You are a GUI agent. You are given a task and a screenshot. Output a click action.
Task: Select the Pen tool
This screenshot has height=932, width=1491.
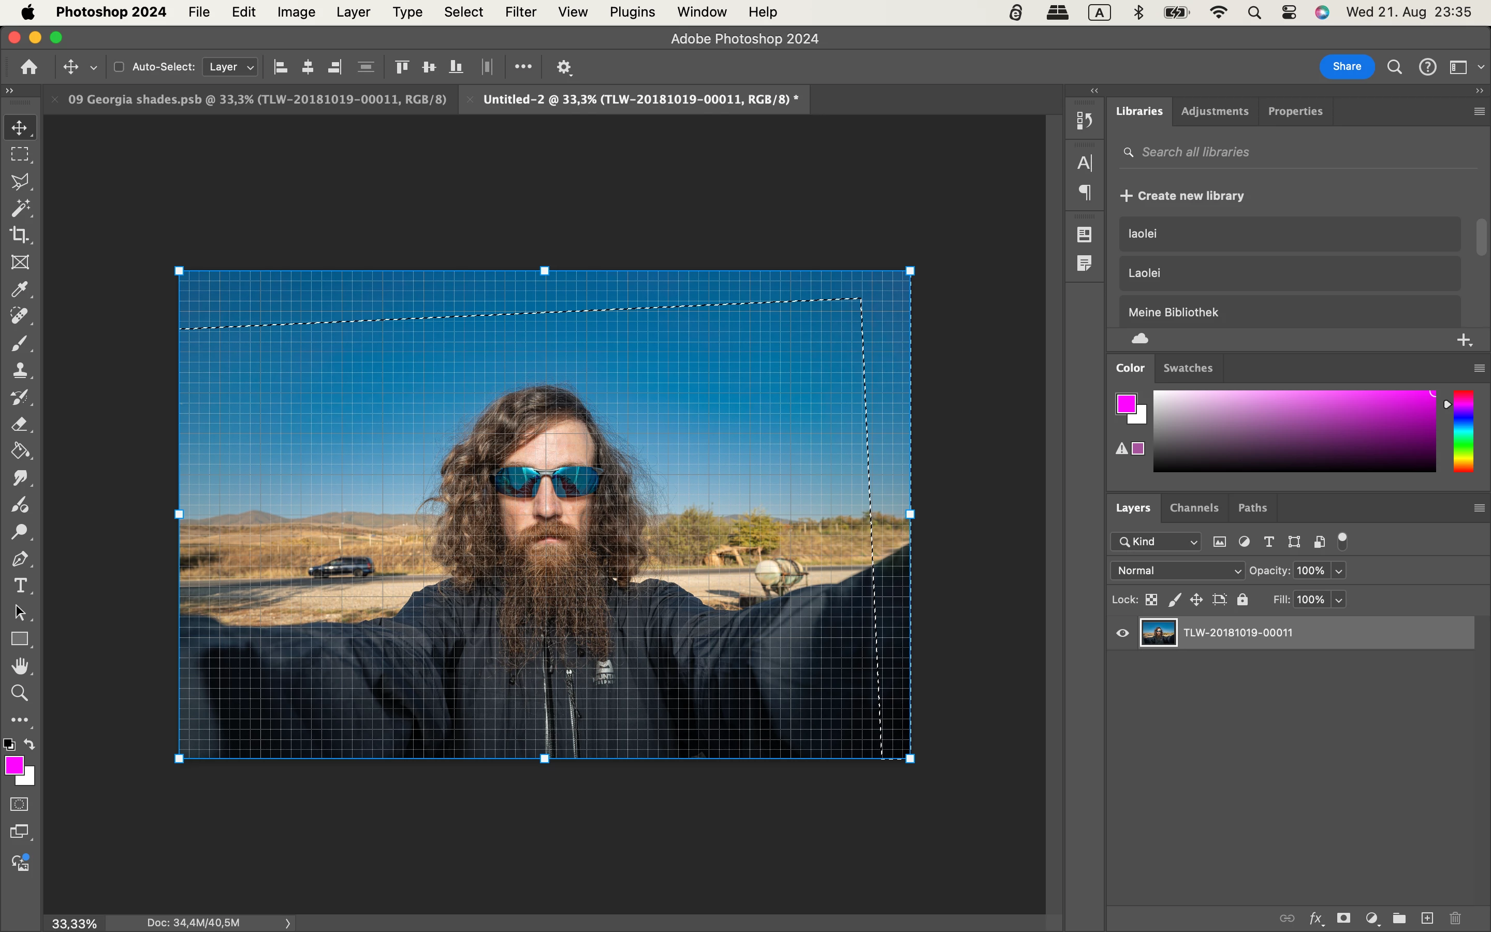pos(20,559)
